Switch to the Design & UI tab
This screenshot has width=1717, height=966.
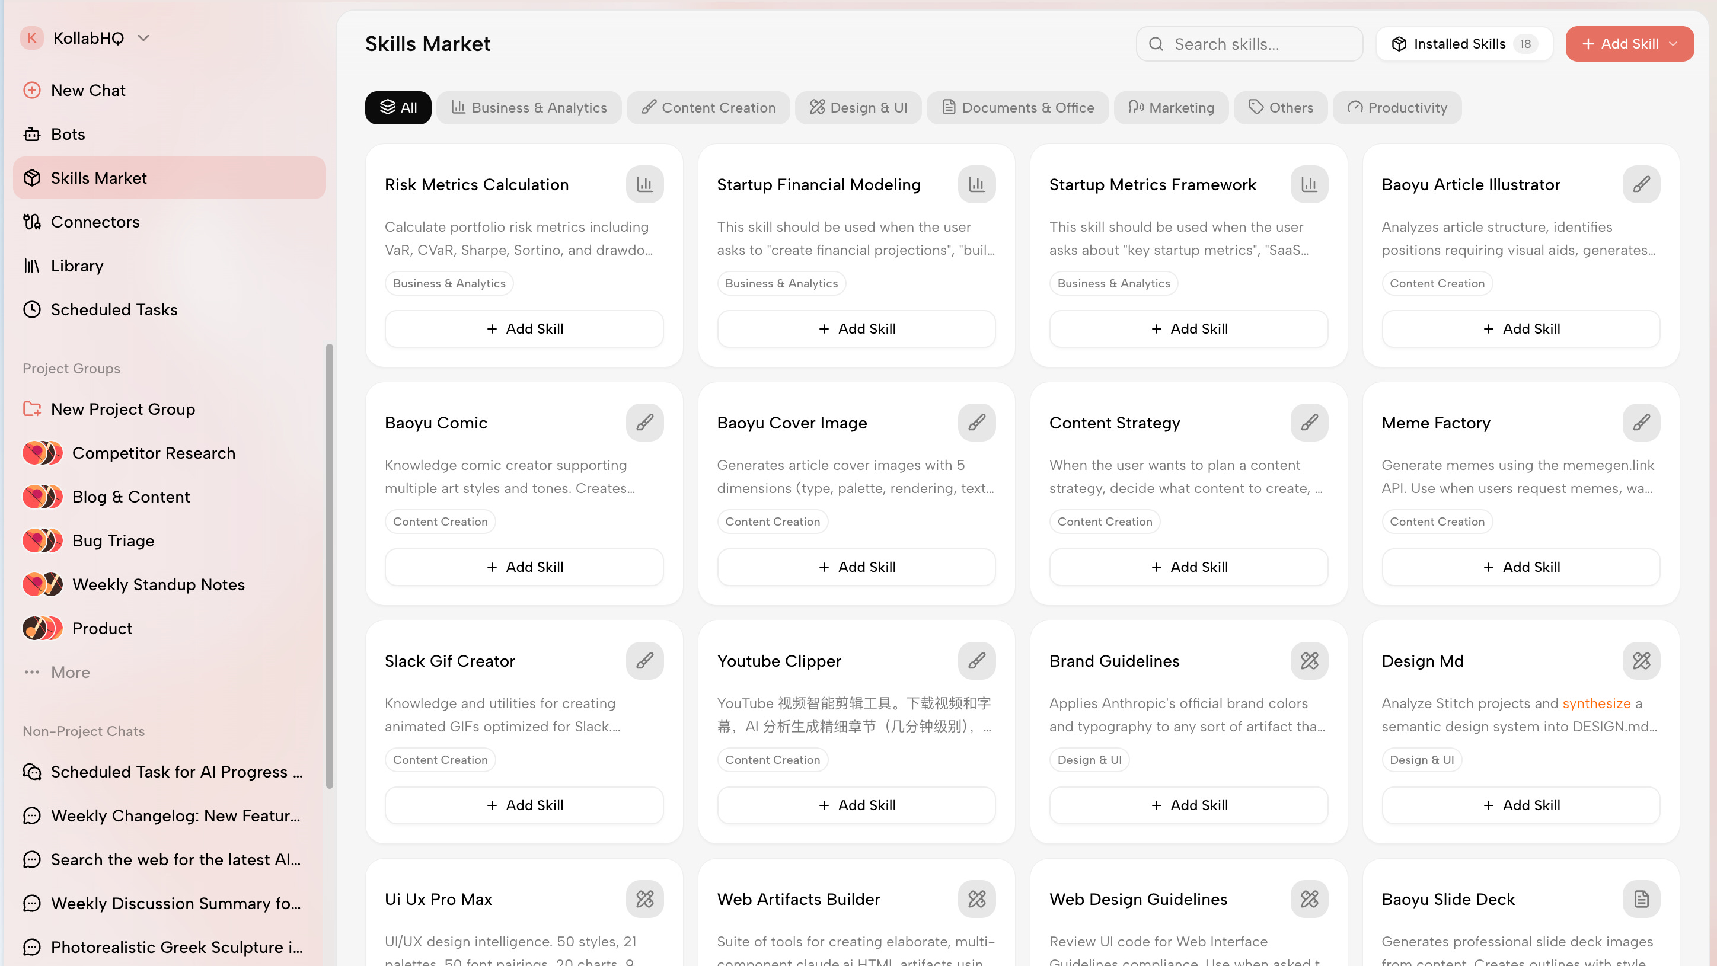(x=858, y=108)
